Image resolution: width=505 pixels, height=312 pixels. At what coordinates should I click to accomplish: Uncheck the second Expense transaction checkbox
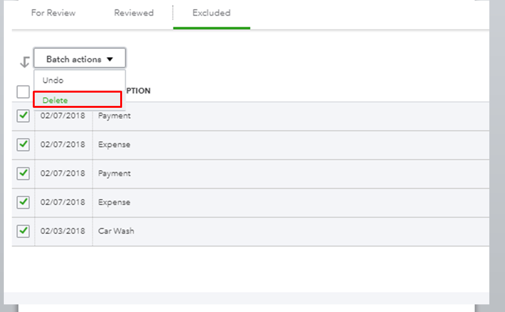pos(23,202)
